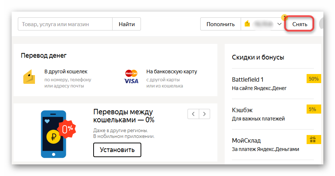
Task: Click the notification badge showing 1
Action: click(284, 17)
